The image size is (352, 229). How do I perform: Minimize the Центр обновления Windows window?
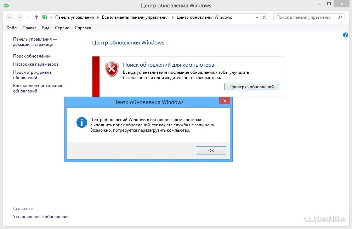319,5
